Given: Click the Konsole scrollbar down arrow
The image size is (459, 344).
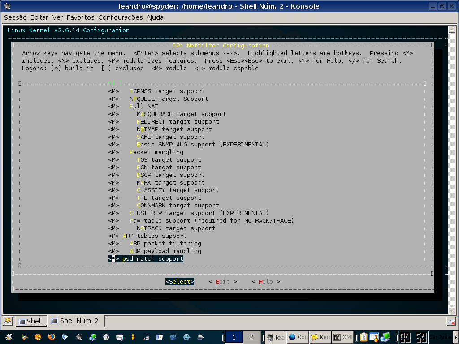Looking at the screenshot, I should click(x=451, y=311).
